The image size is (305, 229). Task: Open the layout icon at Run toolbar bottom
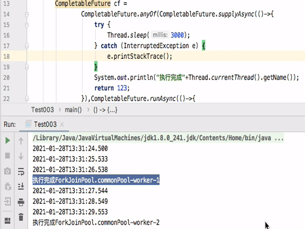(8, 220)
